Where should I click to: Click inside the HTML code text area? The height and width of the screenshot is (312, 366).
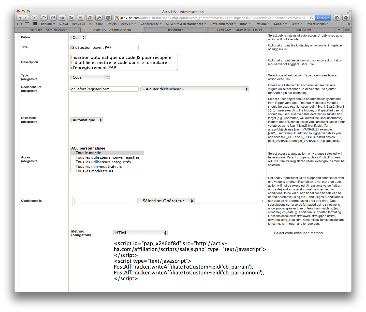click(x=192, y=266)
